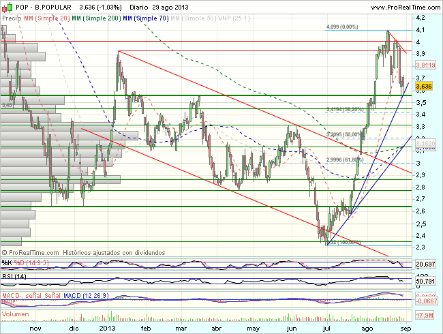Select the 4.099 (0,00%) Fibonacci level label
Image resolution: width=443 pixels, height=334 pixels.
(342, 27)
